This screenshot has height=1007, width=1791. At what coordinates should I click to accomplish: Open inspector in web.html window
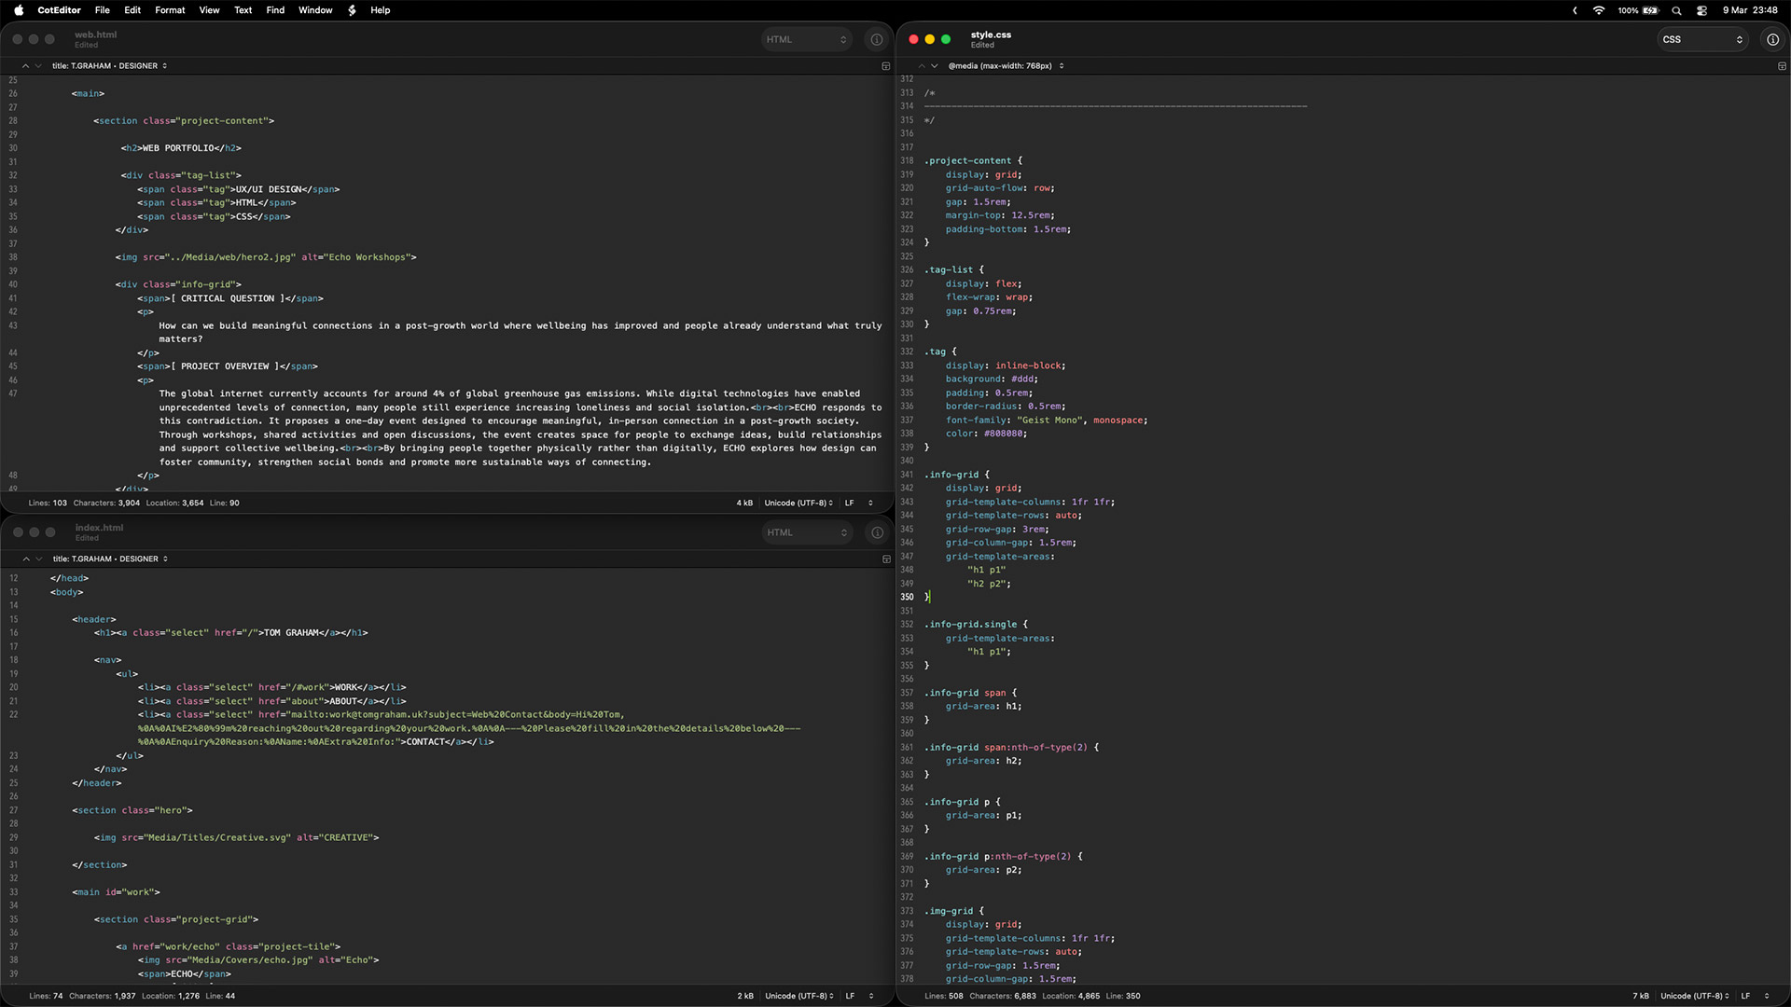click(x=876, y=39)
